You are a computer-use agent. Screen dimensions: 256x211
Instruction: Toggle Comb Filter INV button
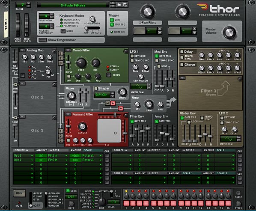point(69,76)
